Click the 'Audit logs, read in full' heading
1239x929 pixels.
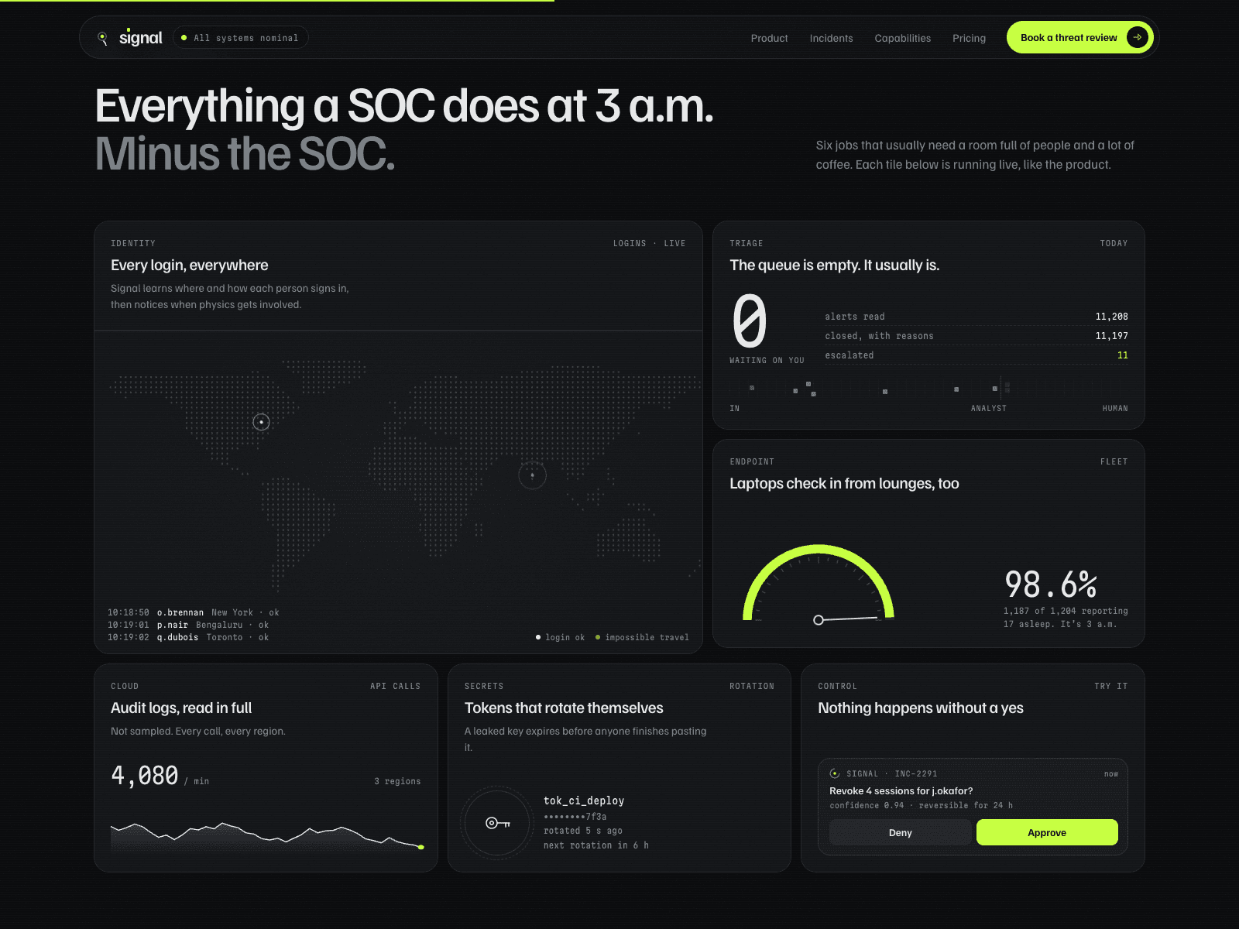coord(181,708)
